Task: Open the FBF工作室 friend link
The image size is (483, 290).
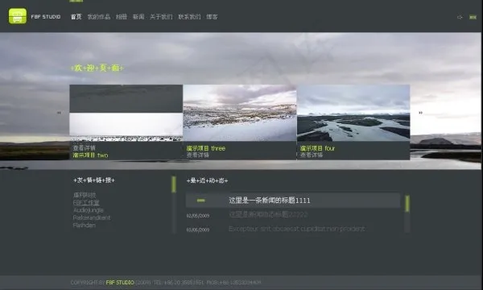Action: click(86, 202)
